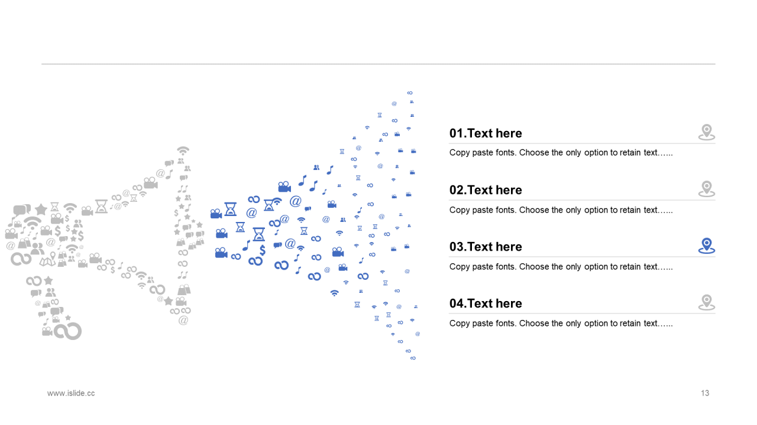This screenshot has height=425, width=757.
Task: Click the blue location pin beside 03.Text here
Action: (x=706, y=246)
